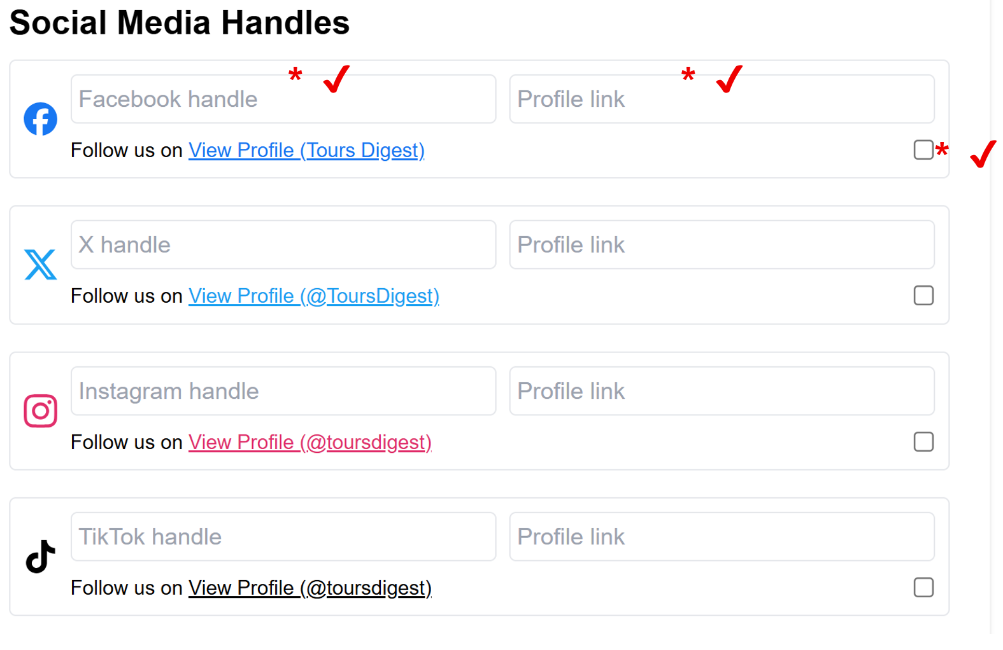Select the Instagram handle text box
The height and width of the screenshot is (650, 1003).
click(283, 391)
